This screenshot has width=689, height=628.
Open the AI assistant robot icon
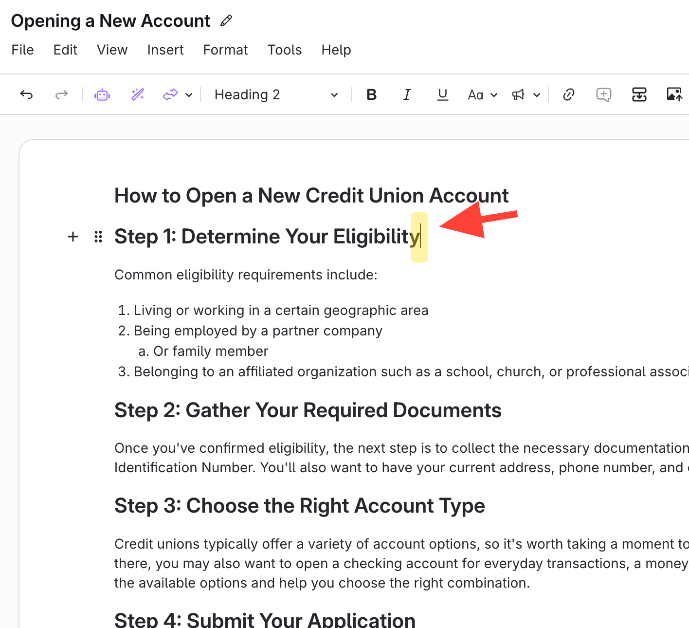102,95
